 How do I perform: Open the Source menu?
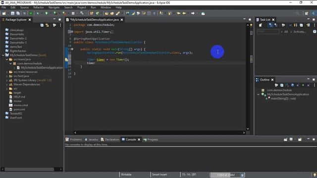point(24,7)
